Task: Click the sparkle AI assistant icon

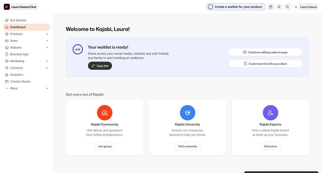Action: [x=279, y=7]
